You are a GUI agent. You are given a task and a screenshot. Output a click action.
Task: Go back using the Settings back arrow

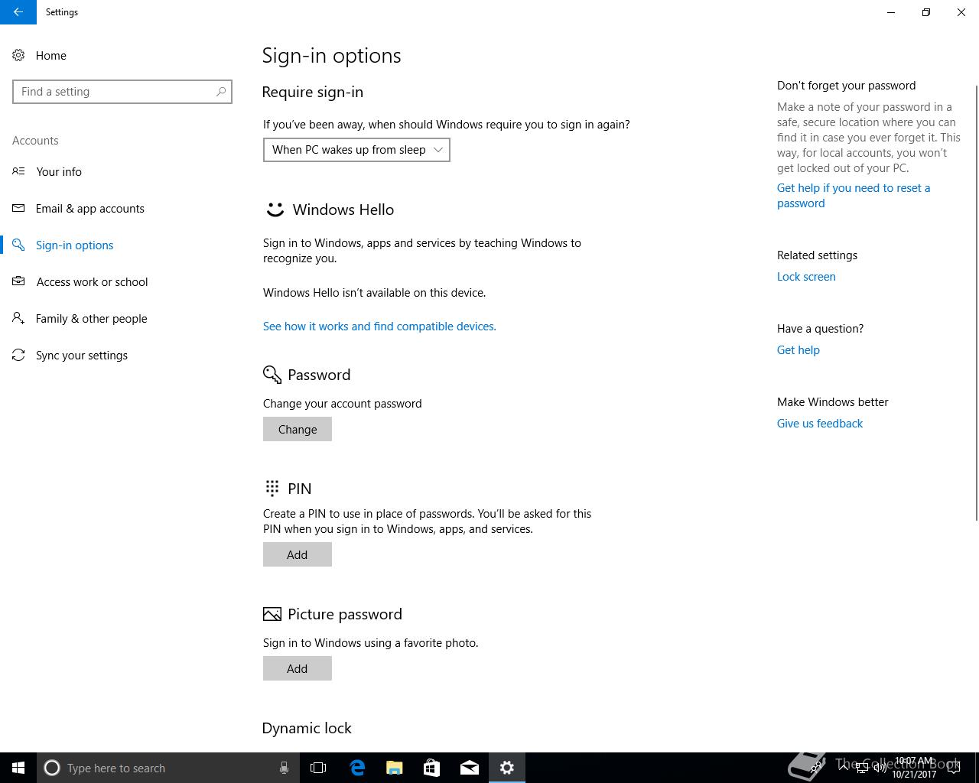click(18, 12)
